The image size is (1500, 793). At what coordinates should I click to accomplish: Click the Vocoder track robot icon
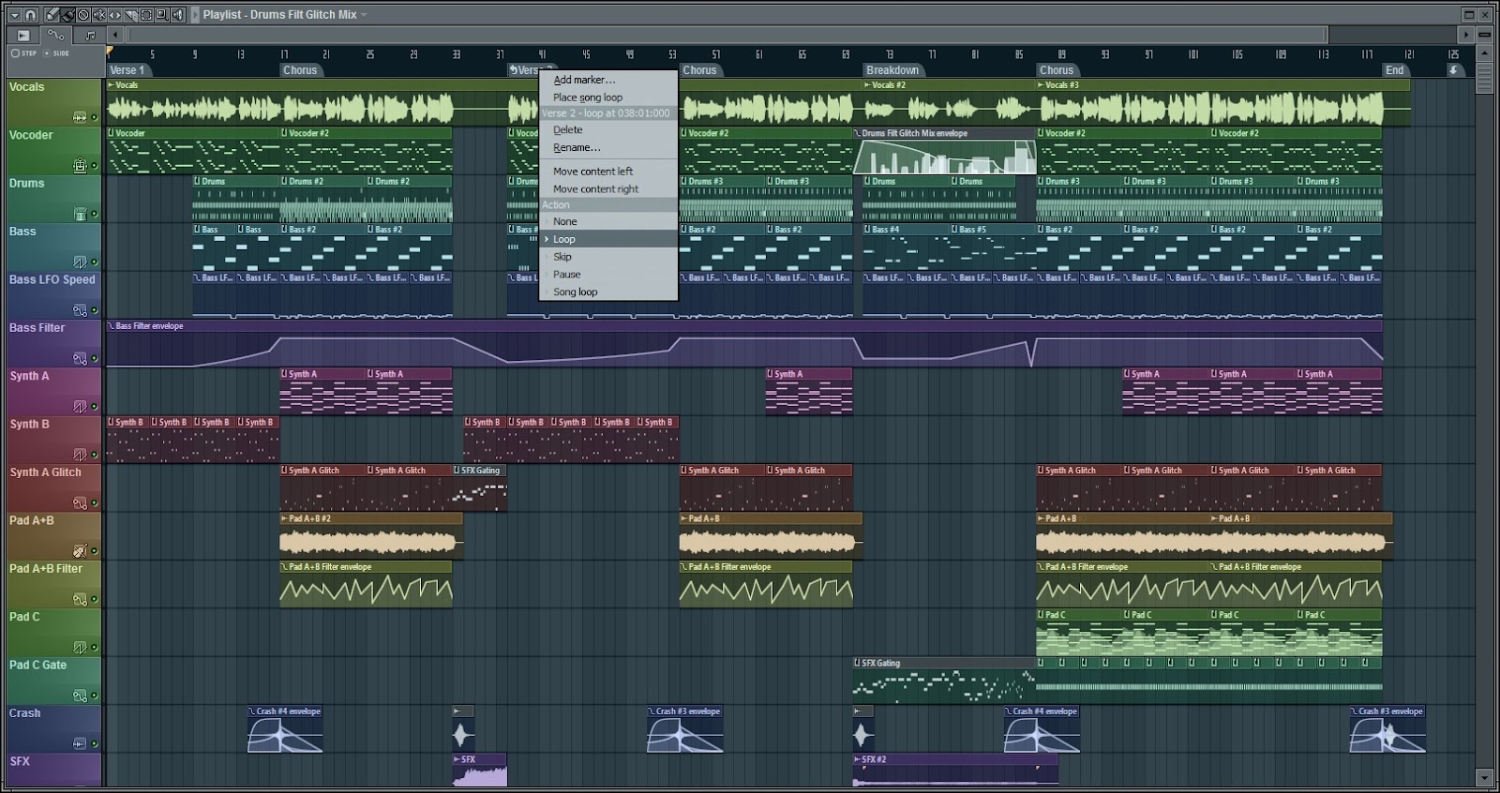(80, 165)
